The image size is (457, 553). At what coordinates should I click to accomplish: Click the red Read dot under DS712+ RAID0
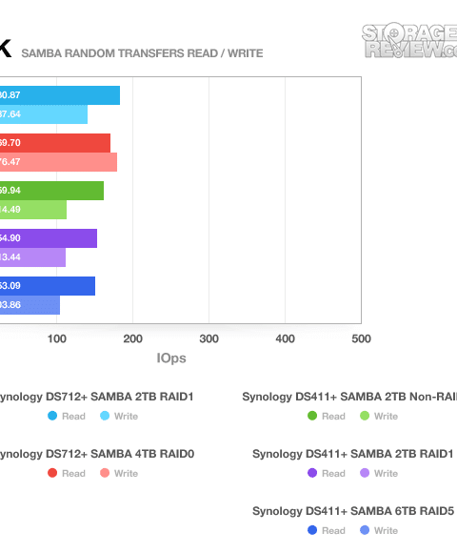(52, 473)
